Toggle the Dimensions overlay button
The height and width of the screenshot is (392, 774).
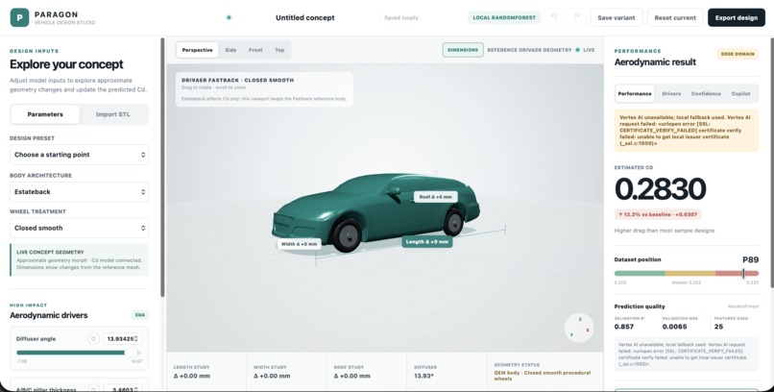pos(463,50)
